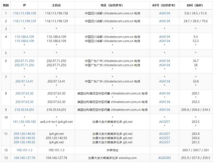Image resolution: width=213 pixels, height=163 pixels.
Task: Click the 主机名 column header
Action: [x=56, y=5]
